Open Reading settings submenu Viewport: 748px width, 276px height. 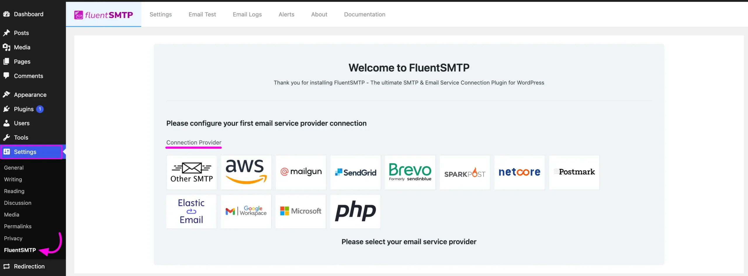pyautogui.click(x=14, y=191)
